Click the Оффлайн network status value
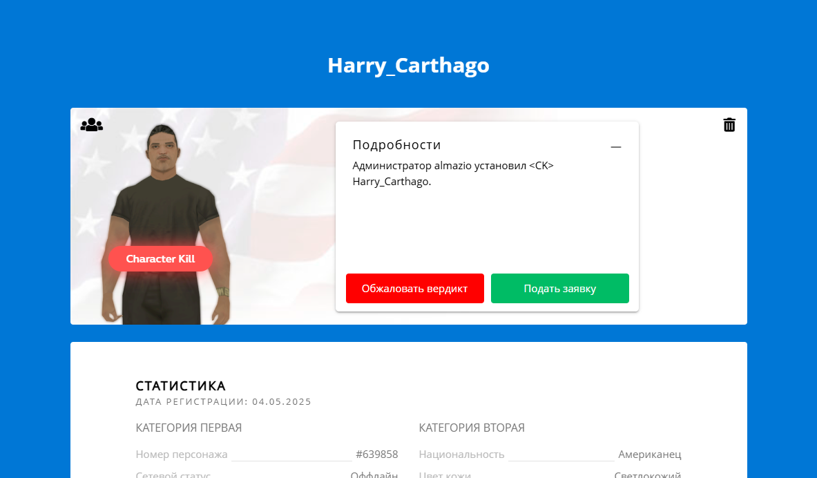This screenshot has height=478, width=817. click(x=374, y=475)
